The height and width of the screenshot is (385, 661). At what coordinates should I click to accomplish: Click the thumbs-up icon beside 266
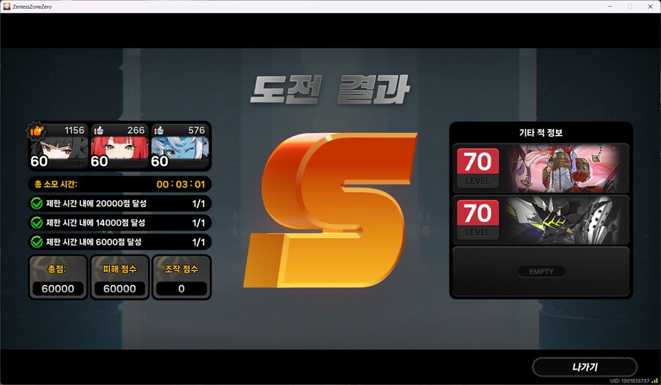[x=98, y=130]
